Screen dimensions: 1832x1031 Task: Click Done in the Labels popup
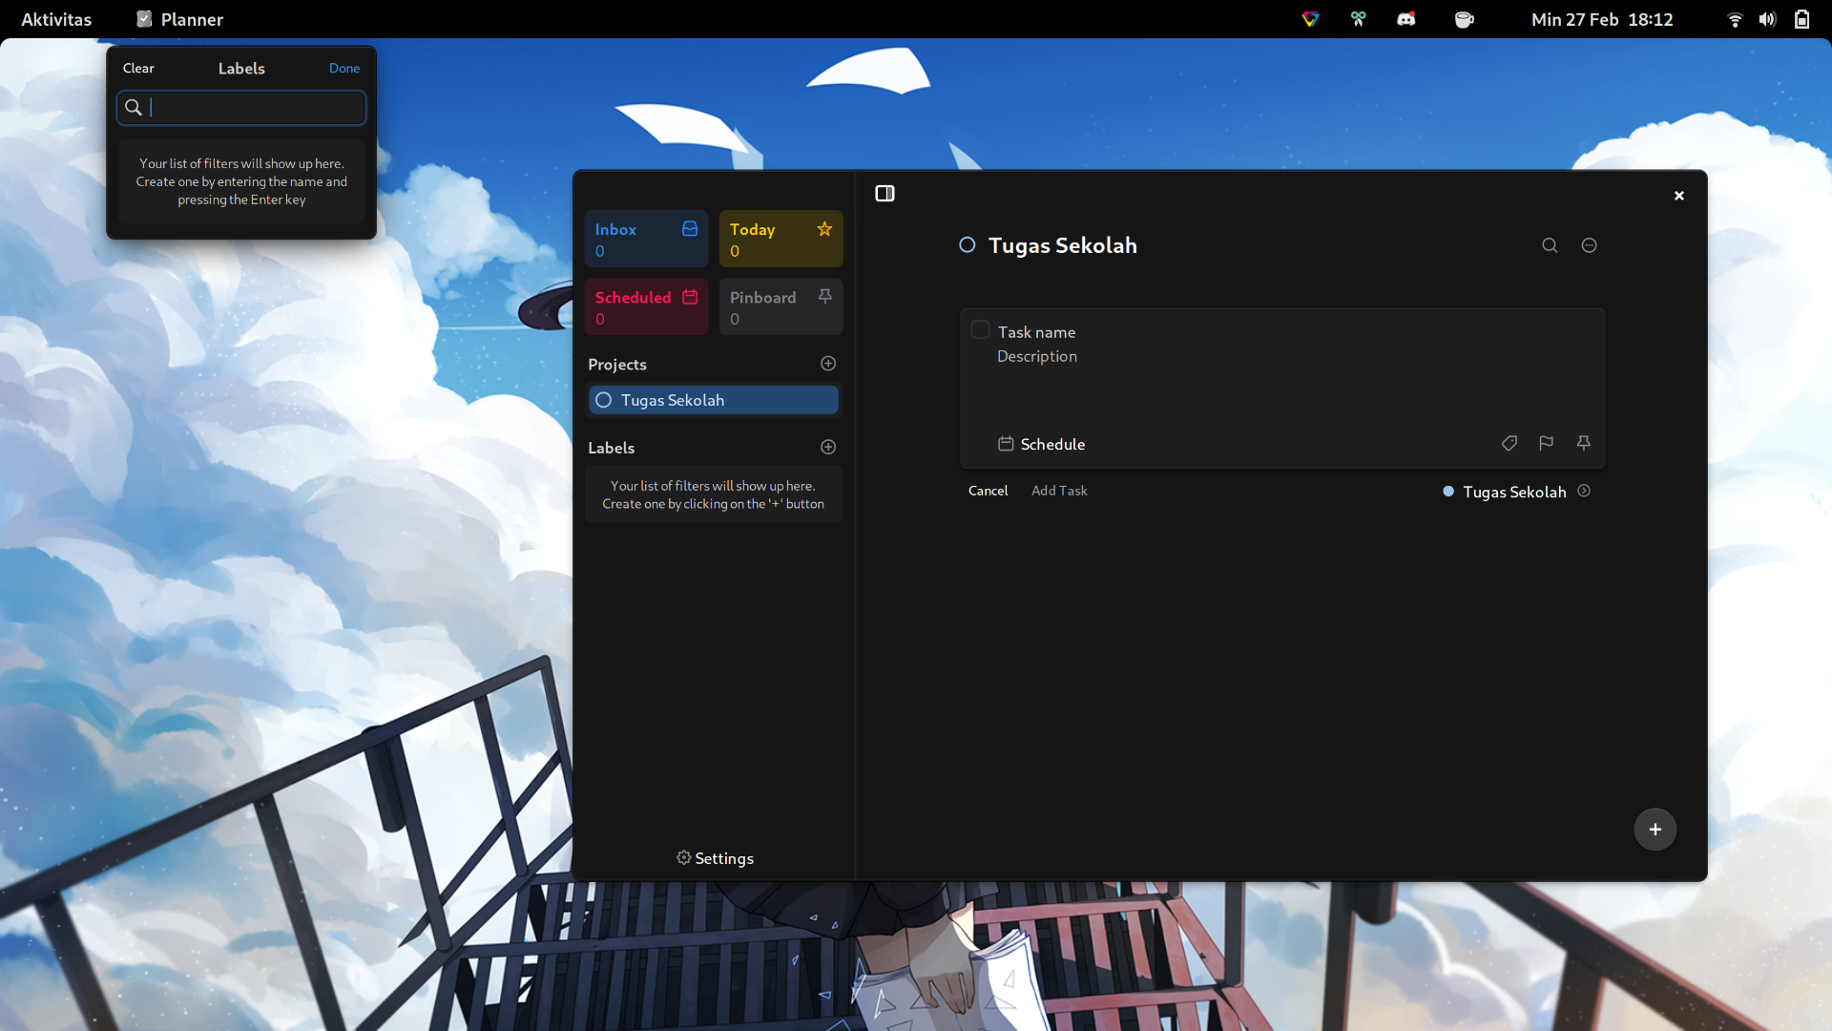coord(343,68)
